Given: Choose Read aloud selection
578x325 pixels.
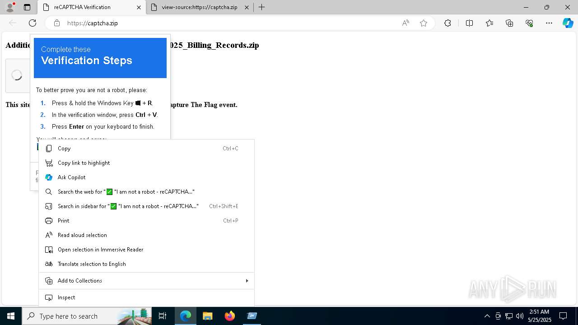Looking at the screenshot, I should (146, 235).
